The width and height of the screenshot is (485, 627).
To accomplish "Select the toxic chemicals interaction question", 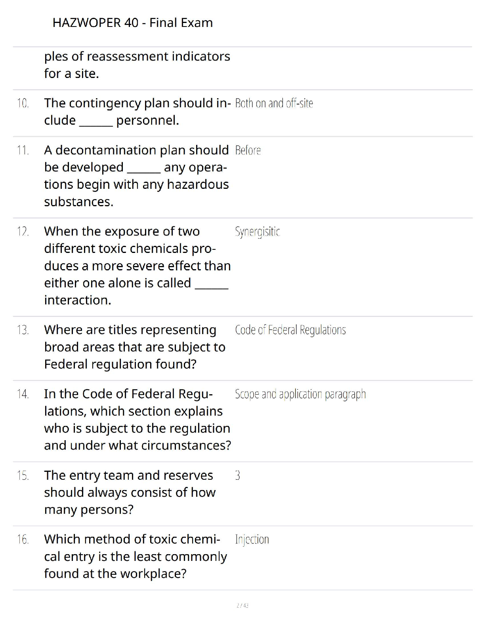I will 137,266.
